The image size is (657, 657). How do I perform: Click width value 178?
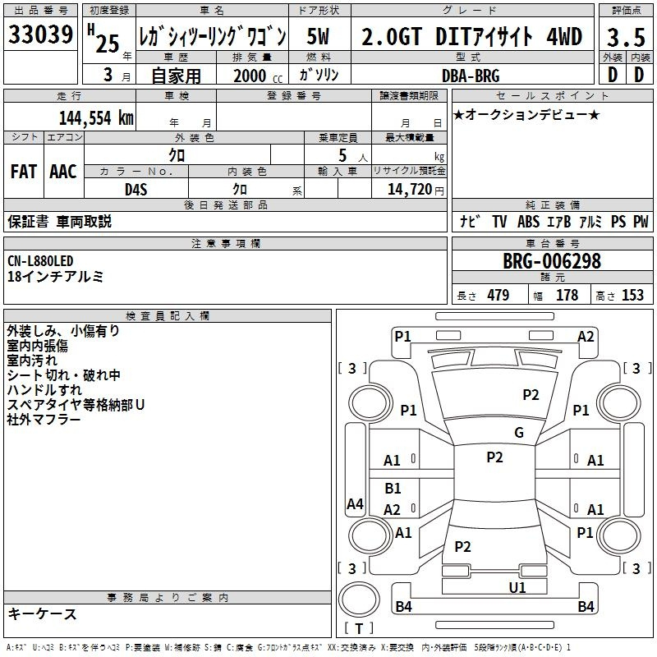click(x=567, y=295)
